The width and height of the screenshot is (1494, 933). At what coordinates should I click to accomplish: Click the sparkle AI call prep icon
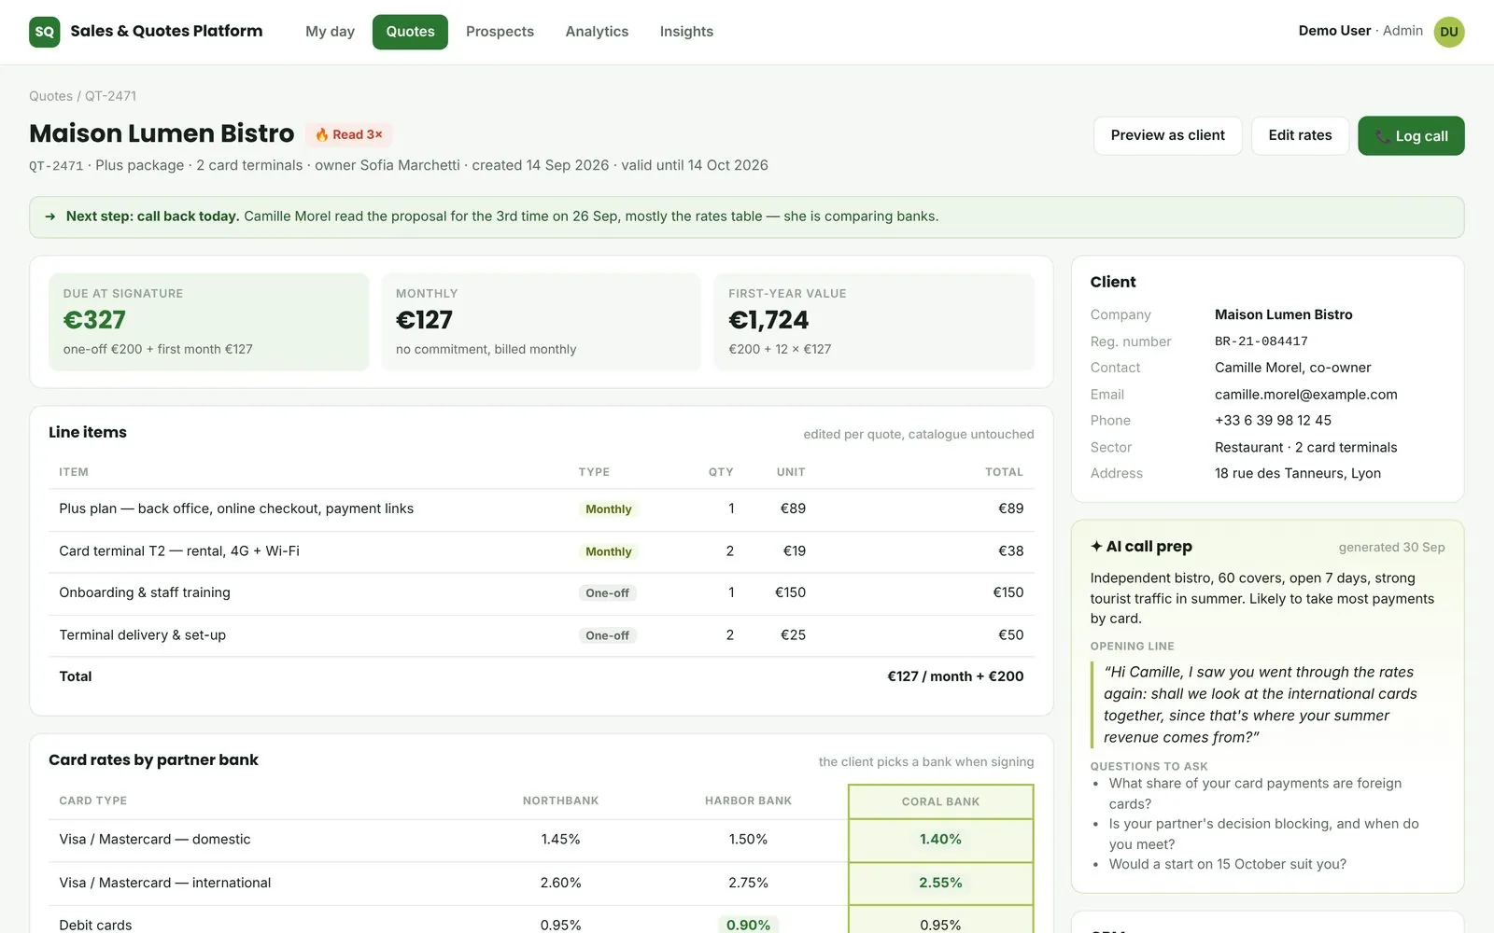[1096, 547]
